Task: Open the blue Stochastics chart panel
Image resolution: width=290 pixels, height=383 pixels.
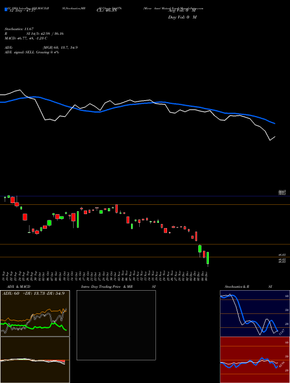Action: pos(255,313)
